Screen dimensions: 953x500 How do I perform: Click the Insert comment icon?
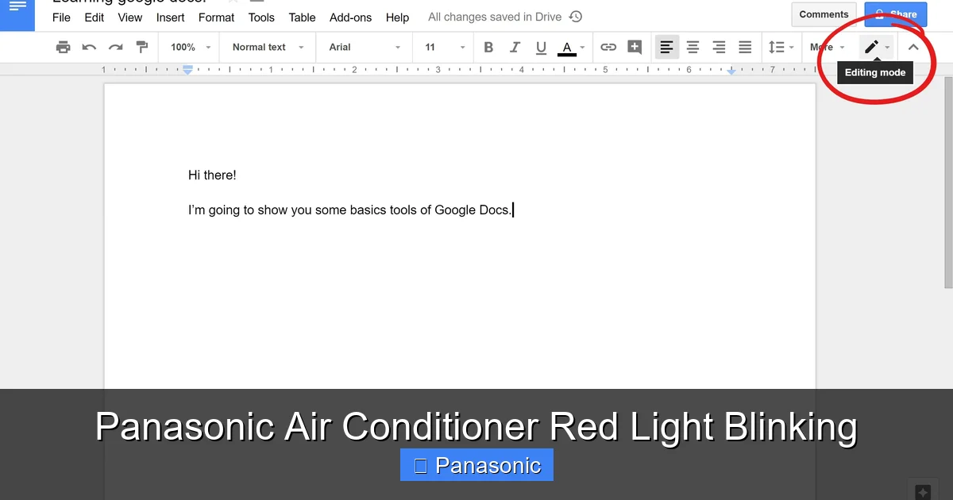point(635,48)
